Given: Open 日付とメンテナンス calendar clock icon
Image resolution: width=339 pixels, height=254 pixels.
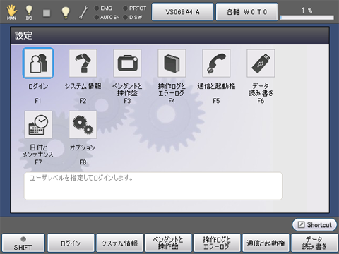Looking at the screenshot, I should 38,125.
